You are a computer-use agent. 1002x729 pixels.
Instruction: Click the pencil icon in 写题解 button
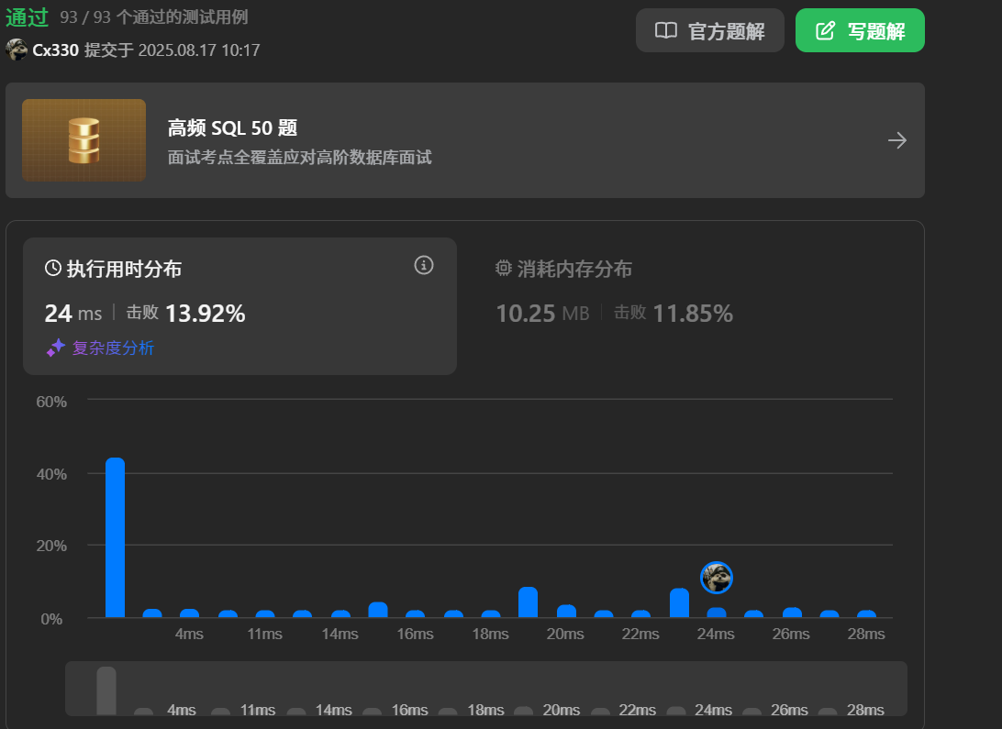coord(825,30)
